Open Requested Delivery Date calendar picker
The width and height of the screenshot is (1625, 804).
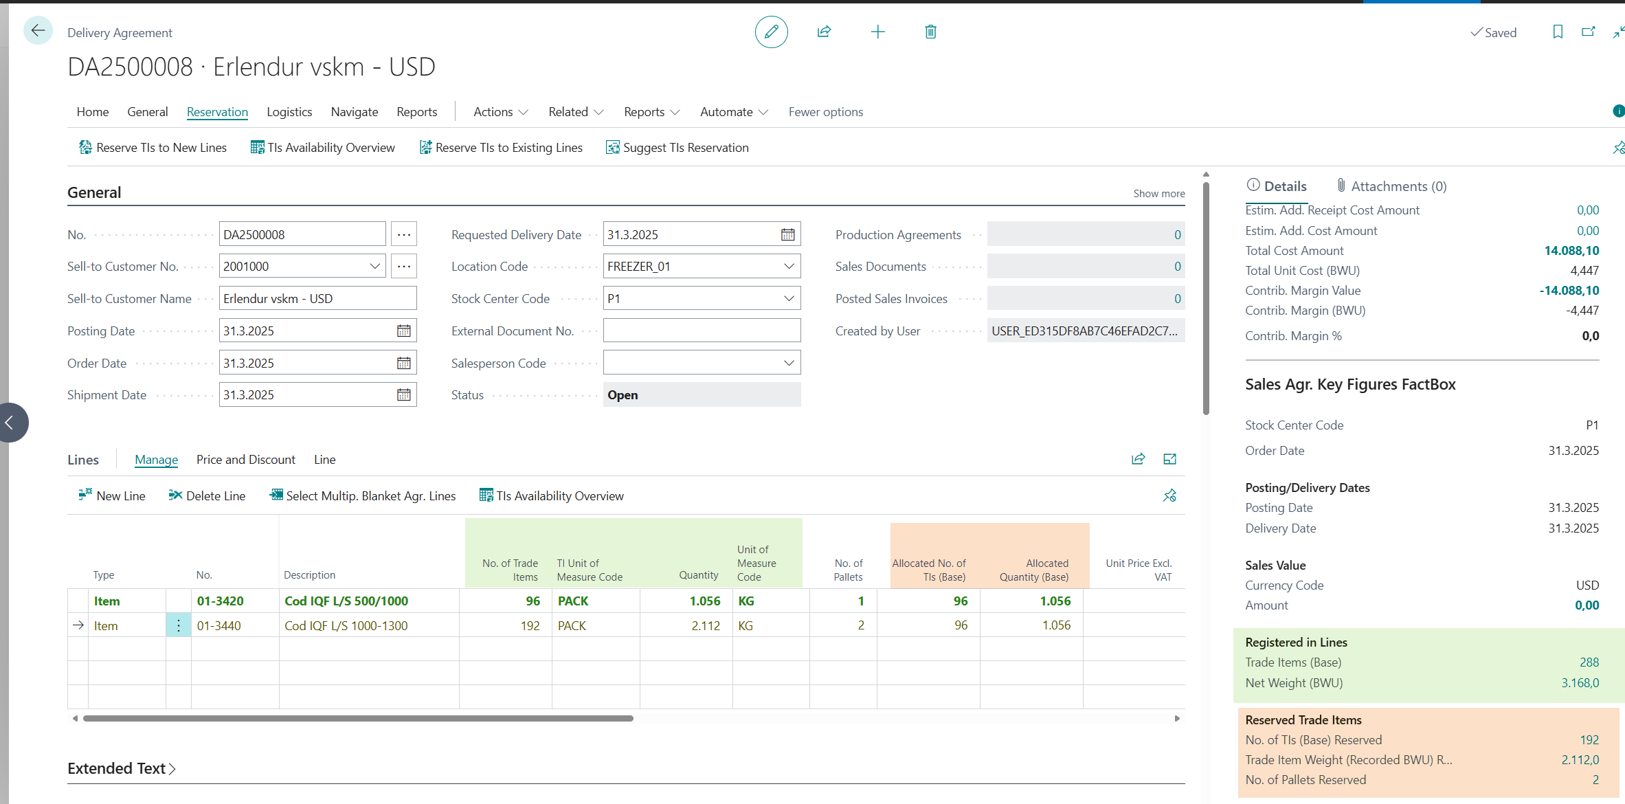787,234
